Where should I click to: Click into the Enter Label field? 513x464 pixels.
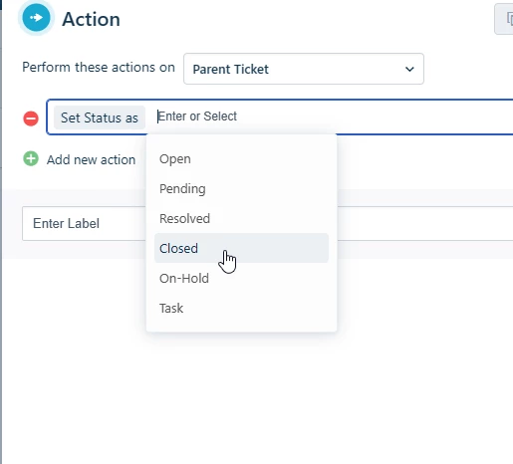coord(84,223)
